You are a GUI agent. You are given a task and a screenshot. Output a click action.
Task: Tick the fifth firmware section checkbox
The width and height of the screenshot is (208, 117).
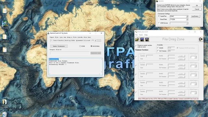point(136,92)
